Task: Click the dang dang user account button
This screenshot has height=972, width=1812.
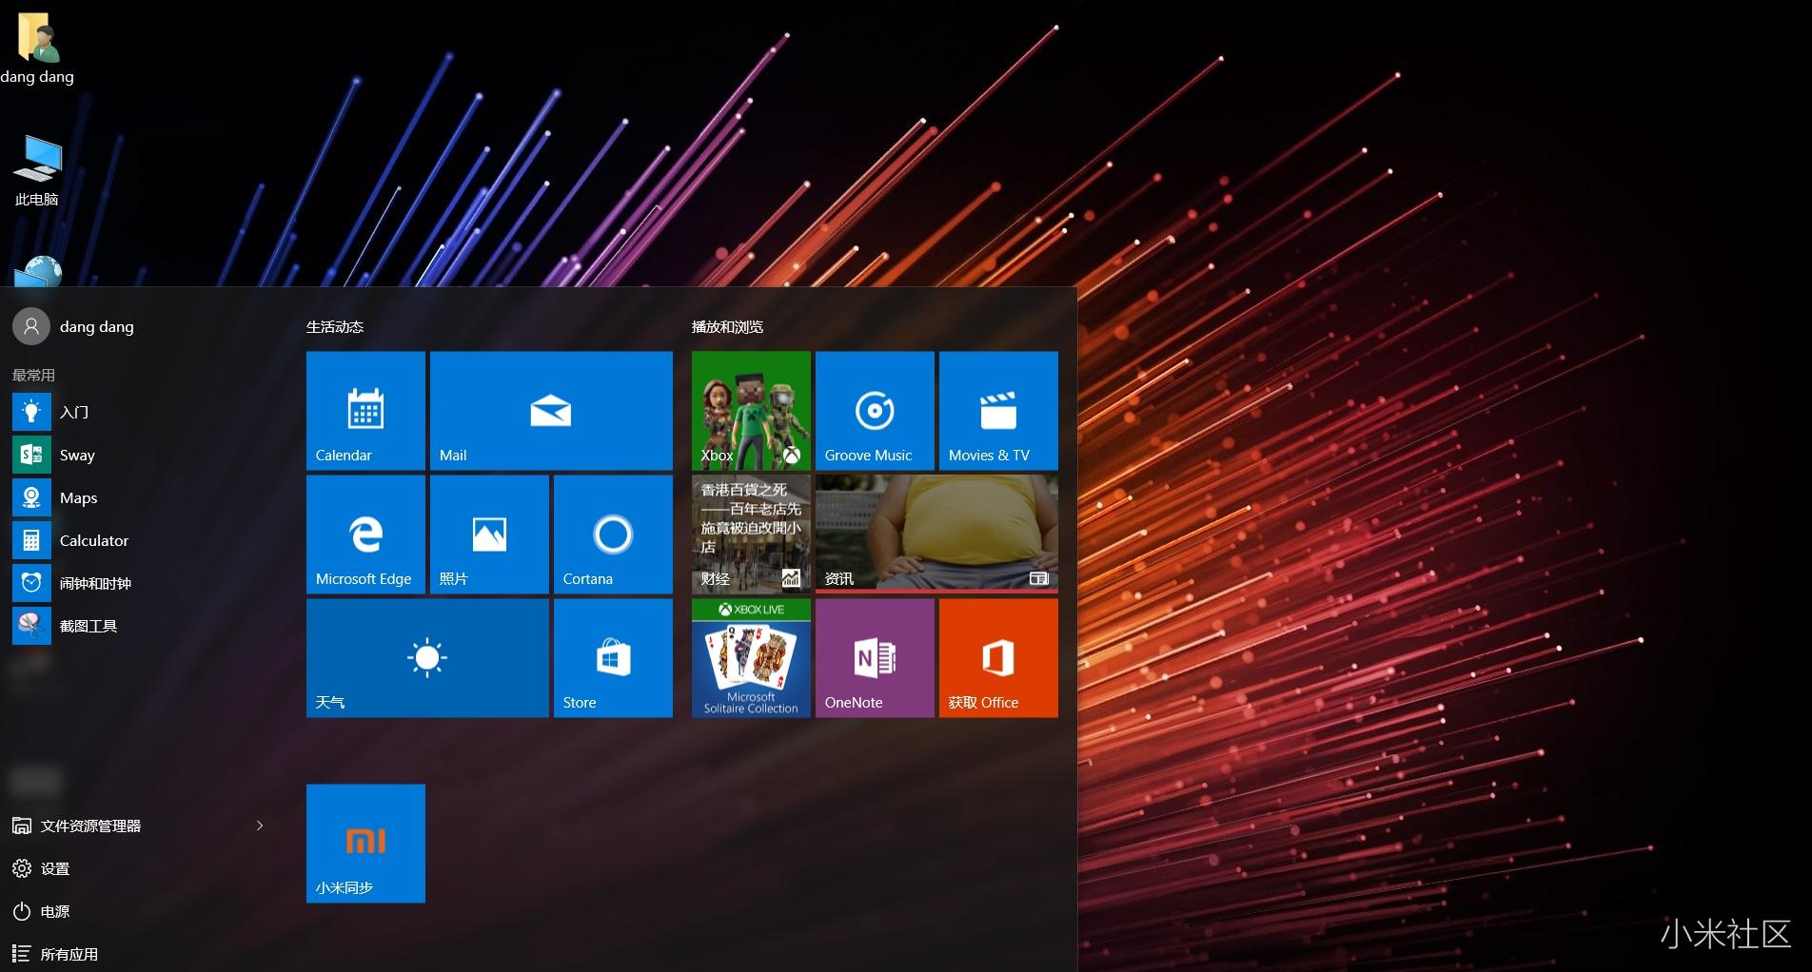Action: point(74,326)
